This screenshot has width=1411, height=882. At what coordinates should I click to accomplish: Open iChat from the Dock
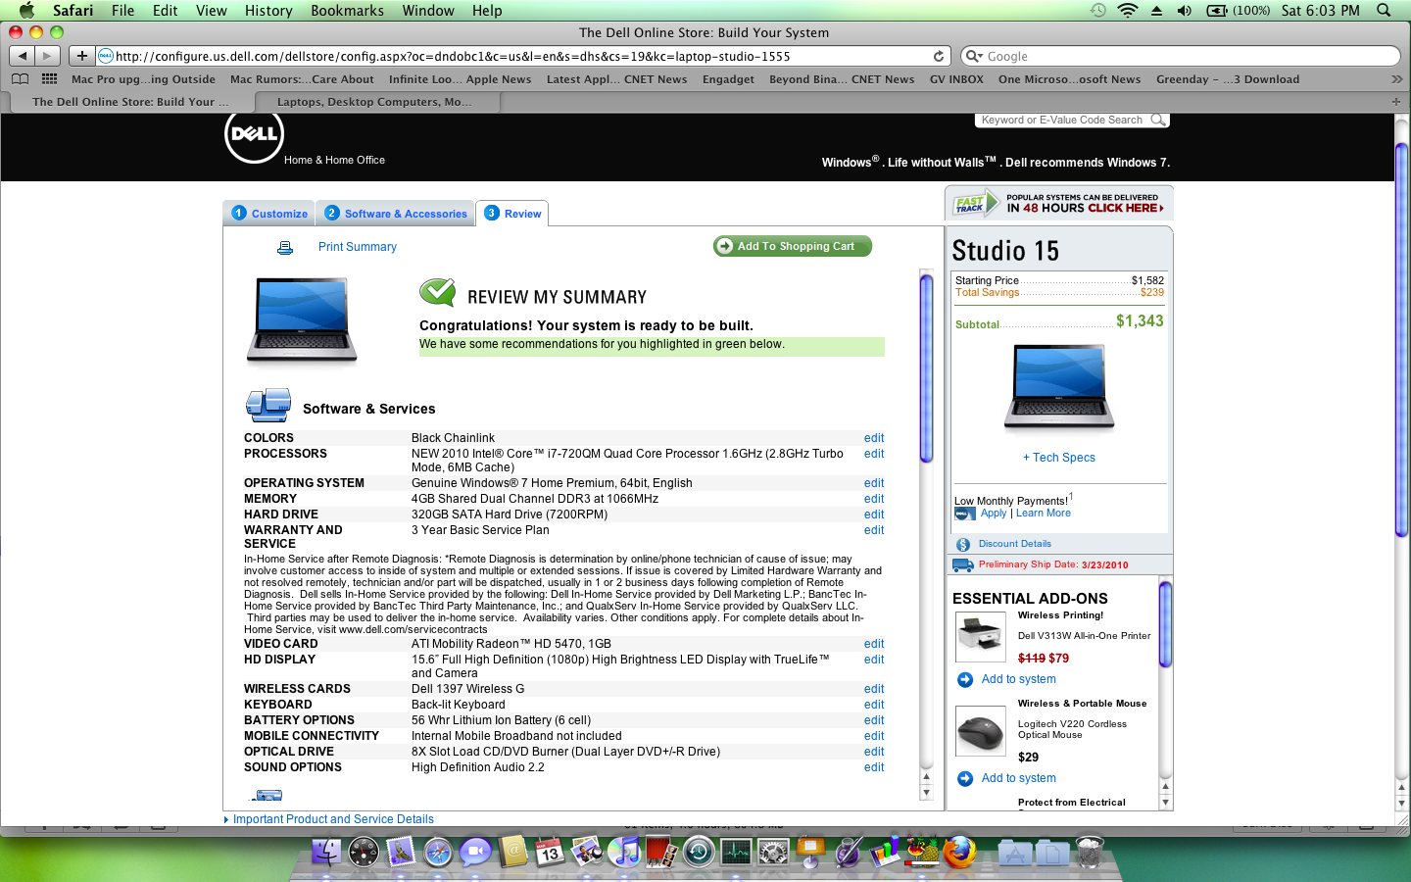click(475, 852)
